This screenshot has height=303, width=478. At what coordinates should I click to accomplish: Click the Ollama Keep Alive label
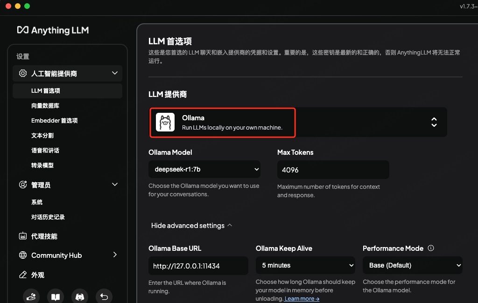coord(284,248)
